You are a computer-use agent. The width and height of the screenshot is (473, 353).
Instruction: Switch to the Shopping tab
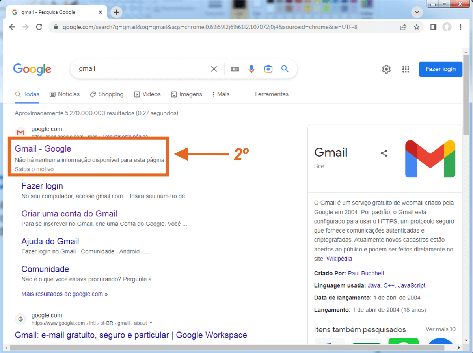coord(106,94)
